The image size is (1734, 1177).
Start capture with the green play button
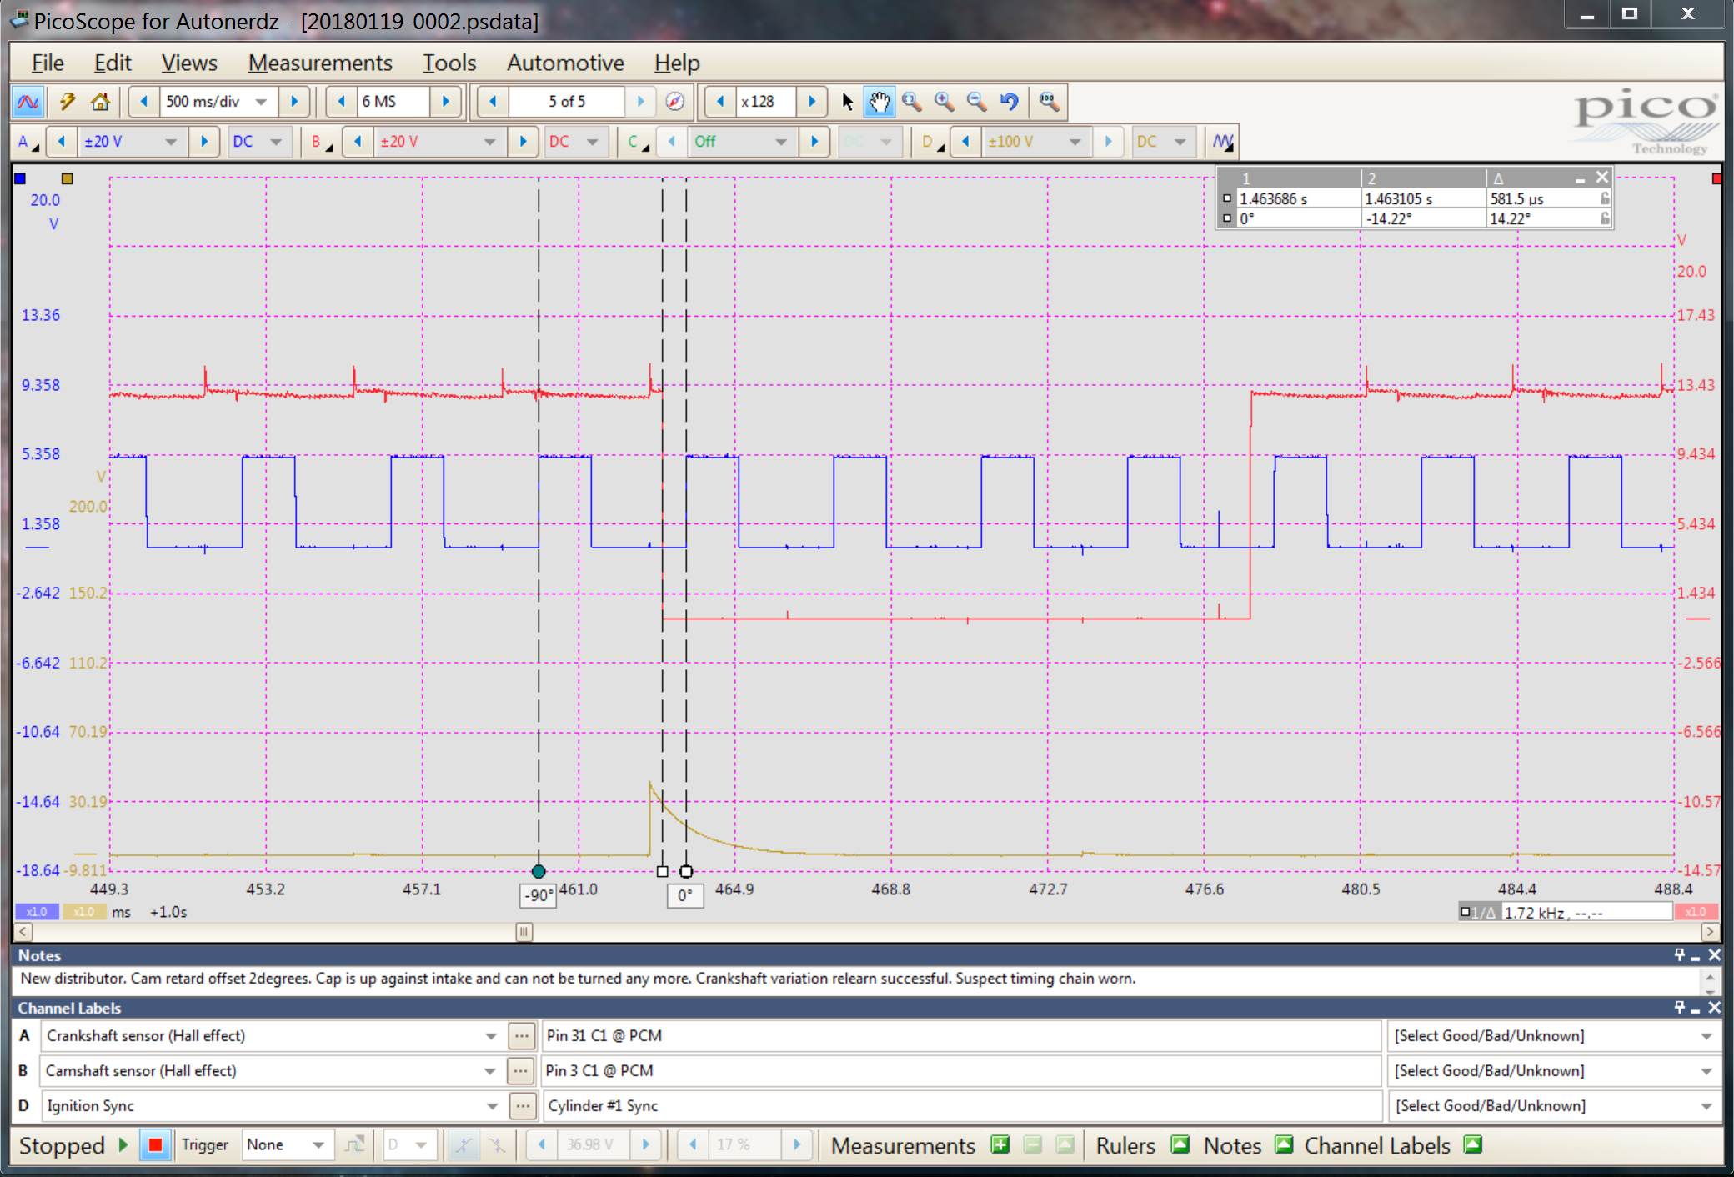[x=123, y=1145]
